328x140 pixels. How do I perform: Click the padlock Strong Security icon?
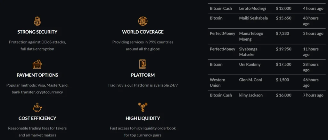point(37,21)
